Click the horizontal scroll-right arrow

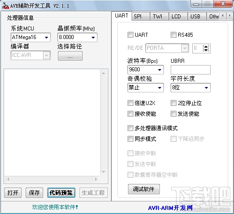point(96,179)
